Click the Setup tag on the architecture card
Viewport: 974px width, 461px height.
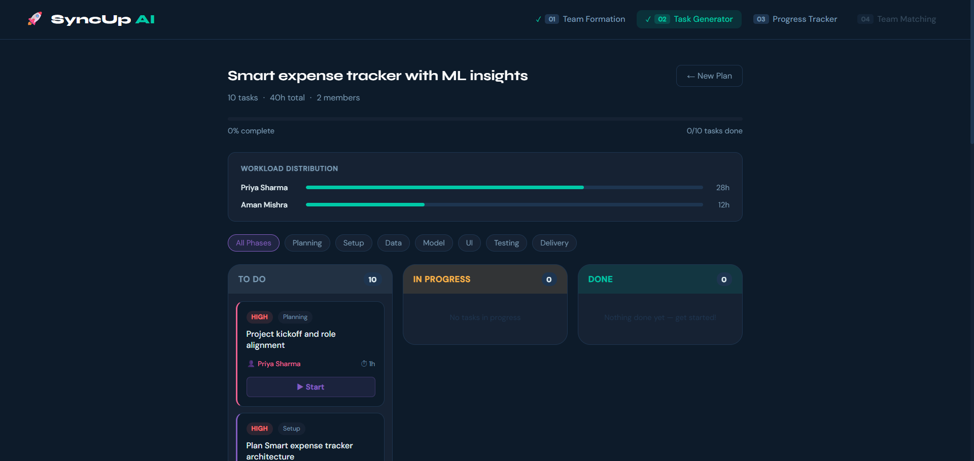coord(291,429)
